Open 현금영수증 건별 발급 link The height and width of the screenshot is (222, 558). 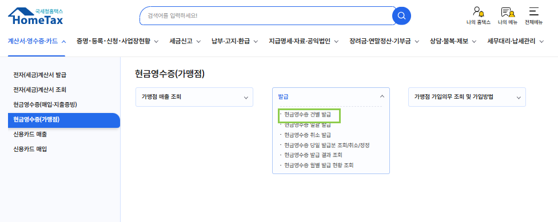coord(308,115)
